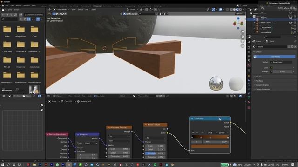Click the World Strength value field
The height and width of the screenshot is (167, 298).
[283, 71]
